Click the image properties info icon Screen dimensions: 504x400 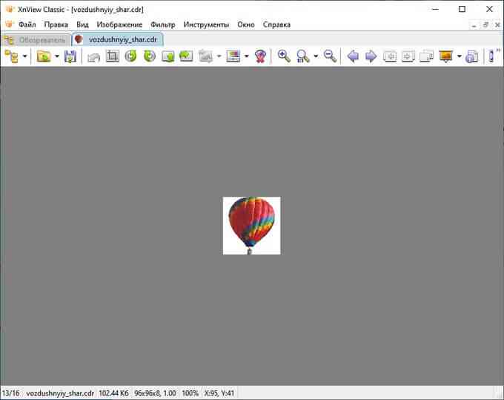(x=472, y=56)
